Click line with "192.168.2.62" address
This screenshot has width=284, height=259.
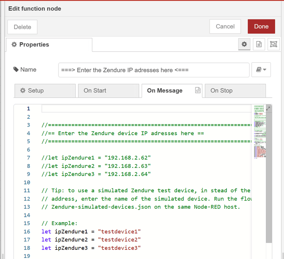[96, 158]
